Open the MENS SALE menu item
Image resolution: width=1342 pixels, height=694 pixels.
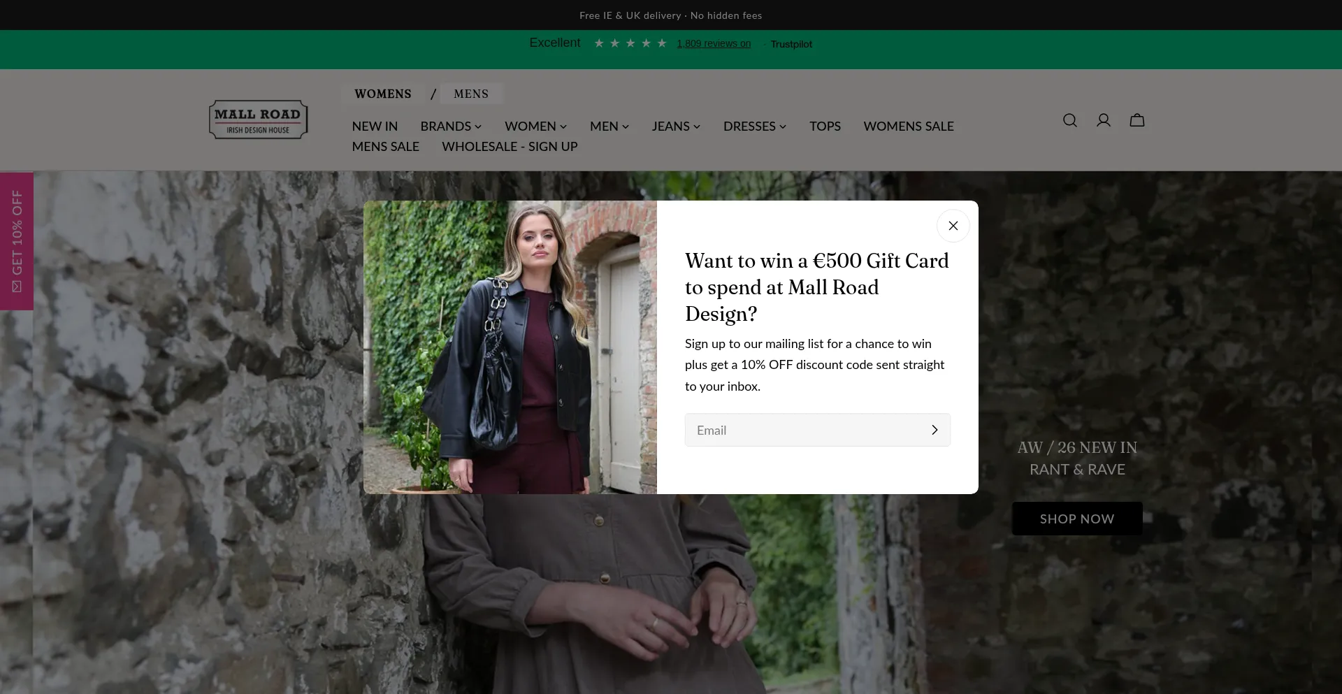(386, 147)
